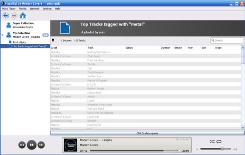The image size is (245, 155).
Task: Click the 24 tracks count badge
Action: coord(45,35)
